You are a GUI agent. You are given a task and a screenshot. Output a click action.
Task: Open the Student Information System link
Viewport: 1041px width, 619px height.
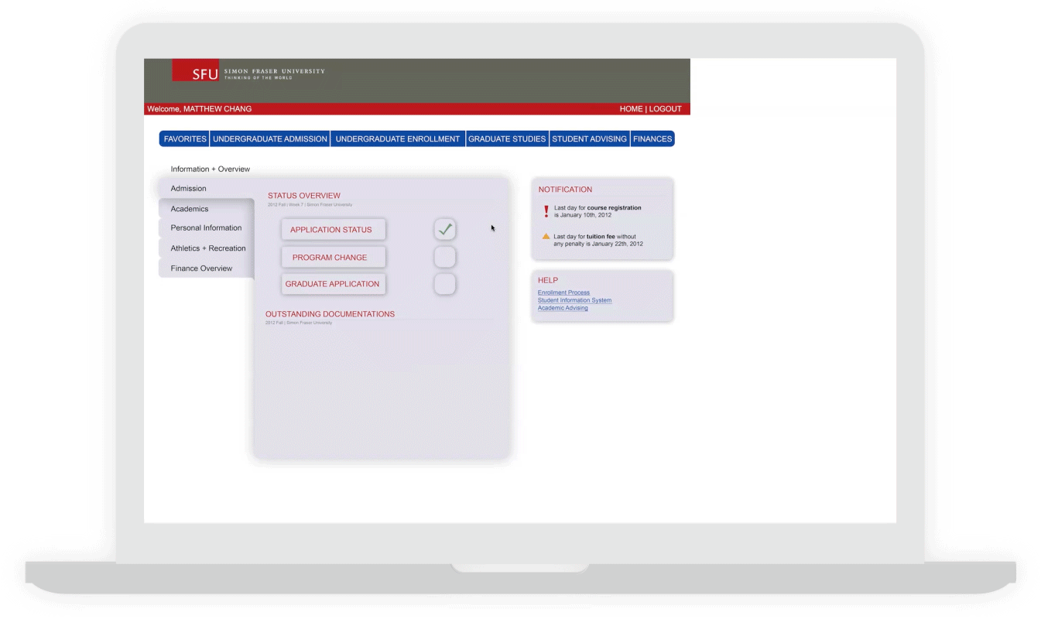click(x=574, y=300)
